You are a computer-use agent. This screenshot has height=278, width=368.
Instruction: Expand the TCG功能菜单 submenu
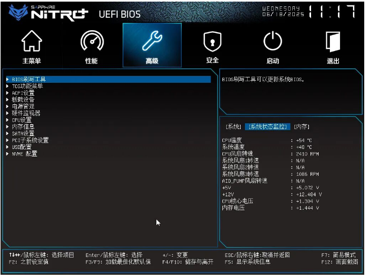click(x=27, y=86)
